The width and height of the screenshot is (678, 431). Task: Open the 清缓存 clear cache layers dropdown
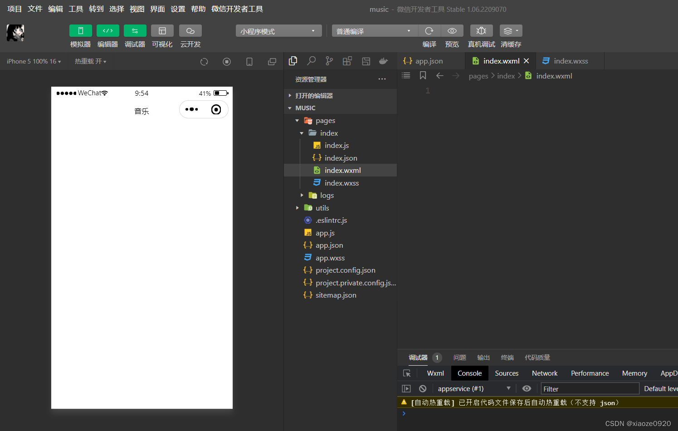511,31
